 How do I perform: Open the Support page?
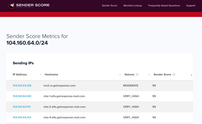(x=191, y=6)
